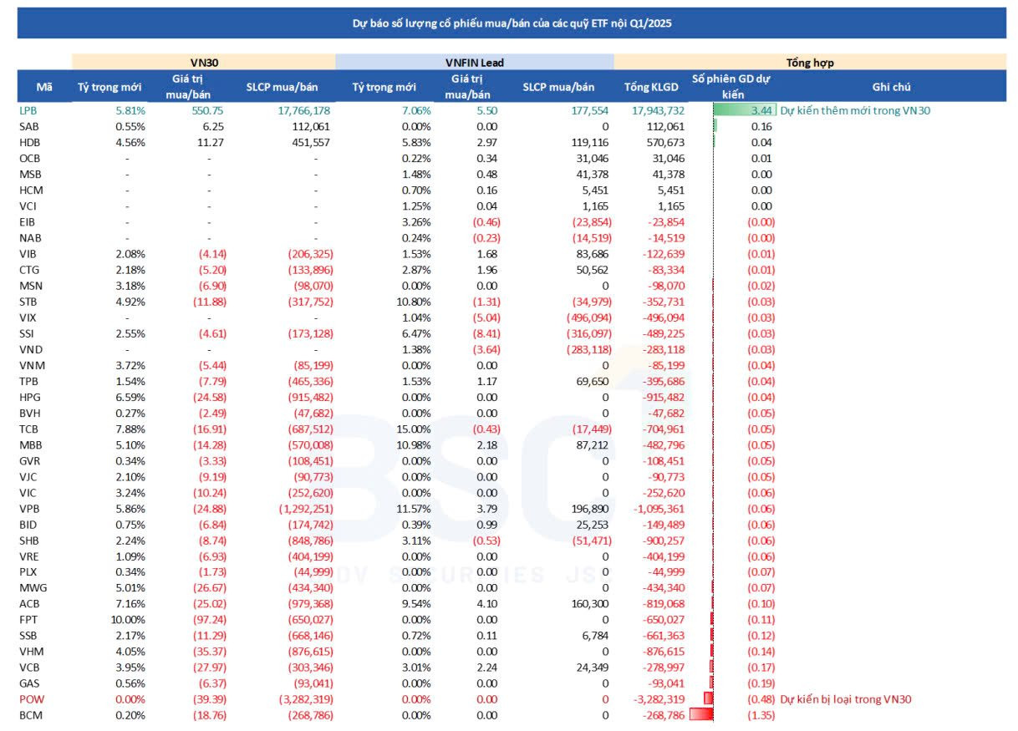Click the TCB ticker cell

click(28, 429)
